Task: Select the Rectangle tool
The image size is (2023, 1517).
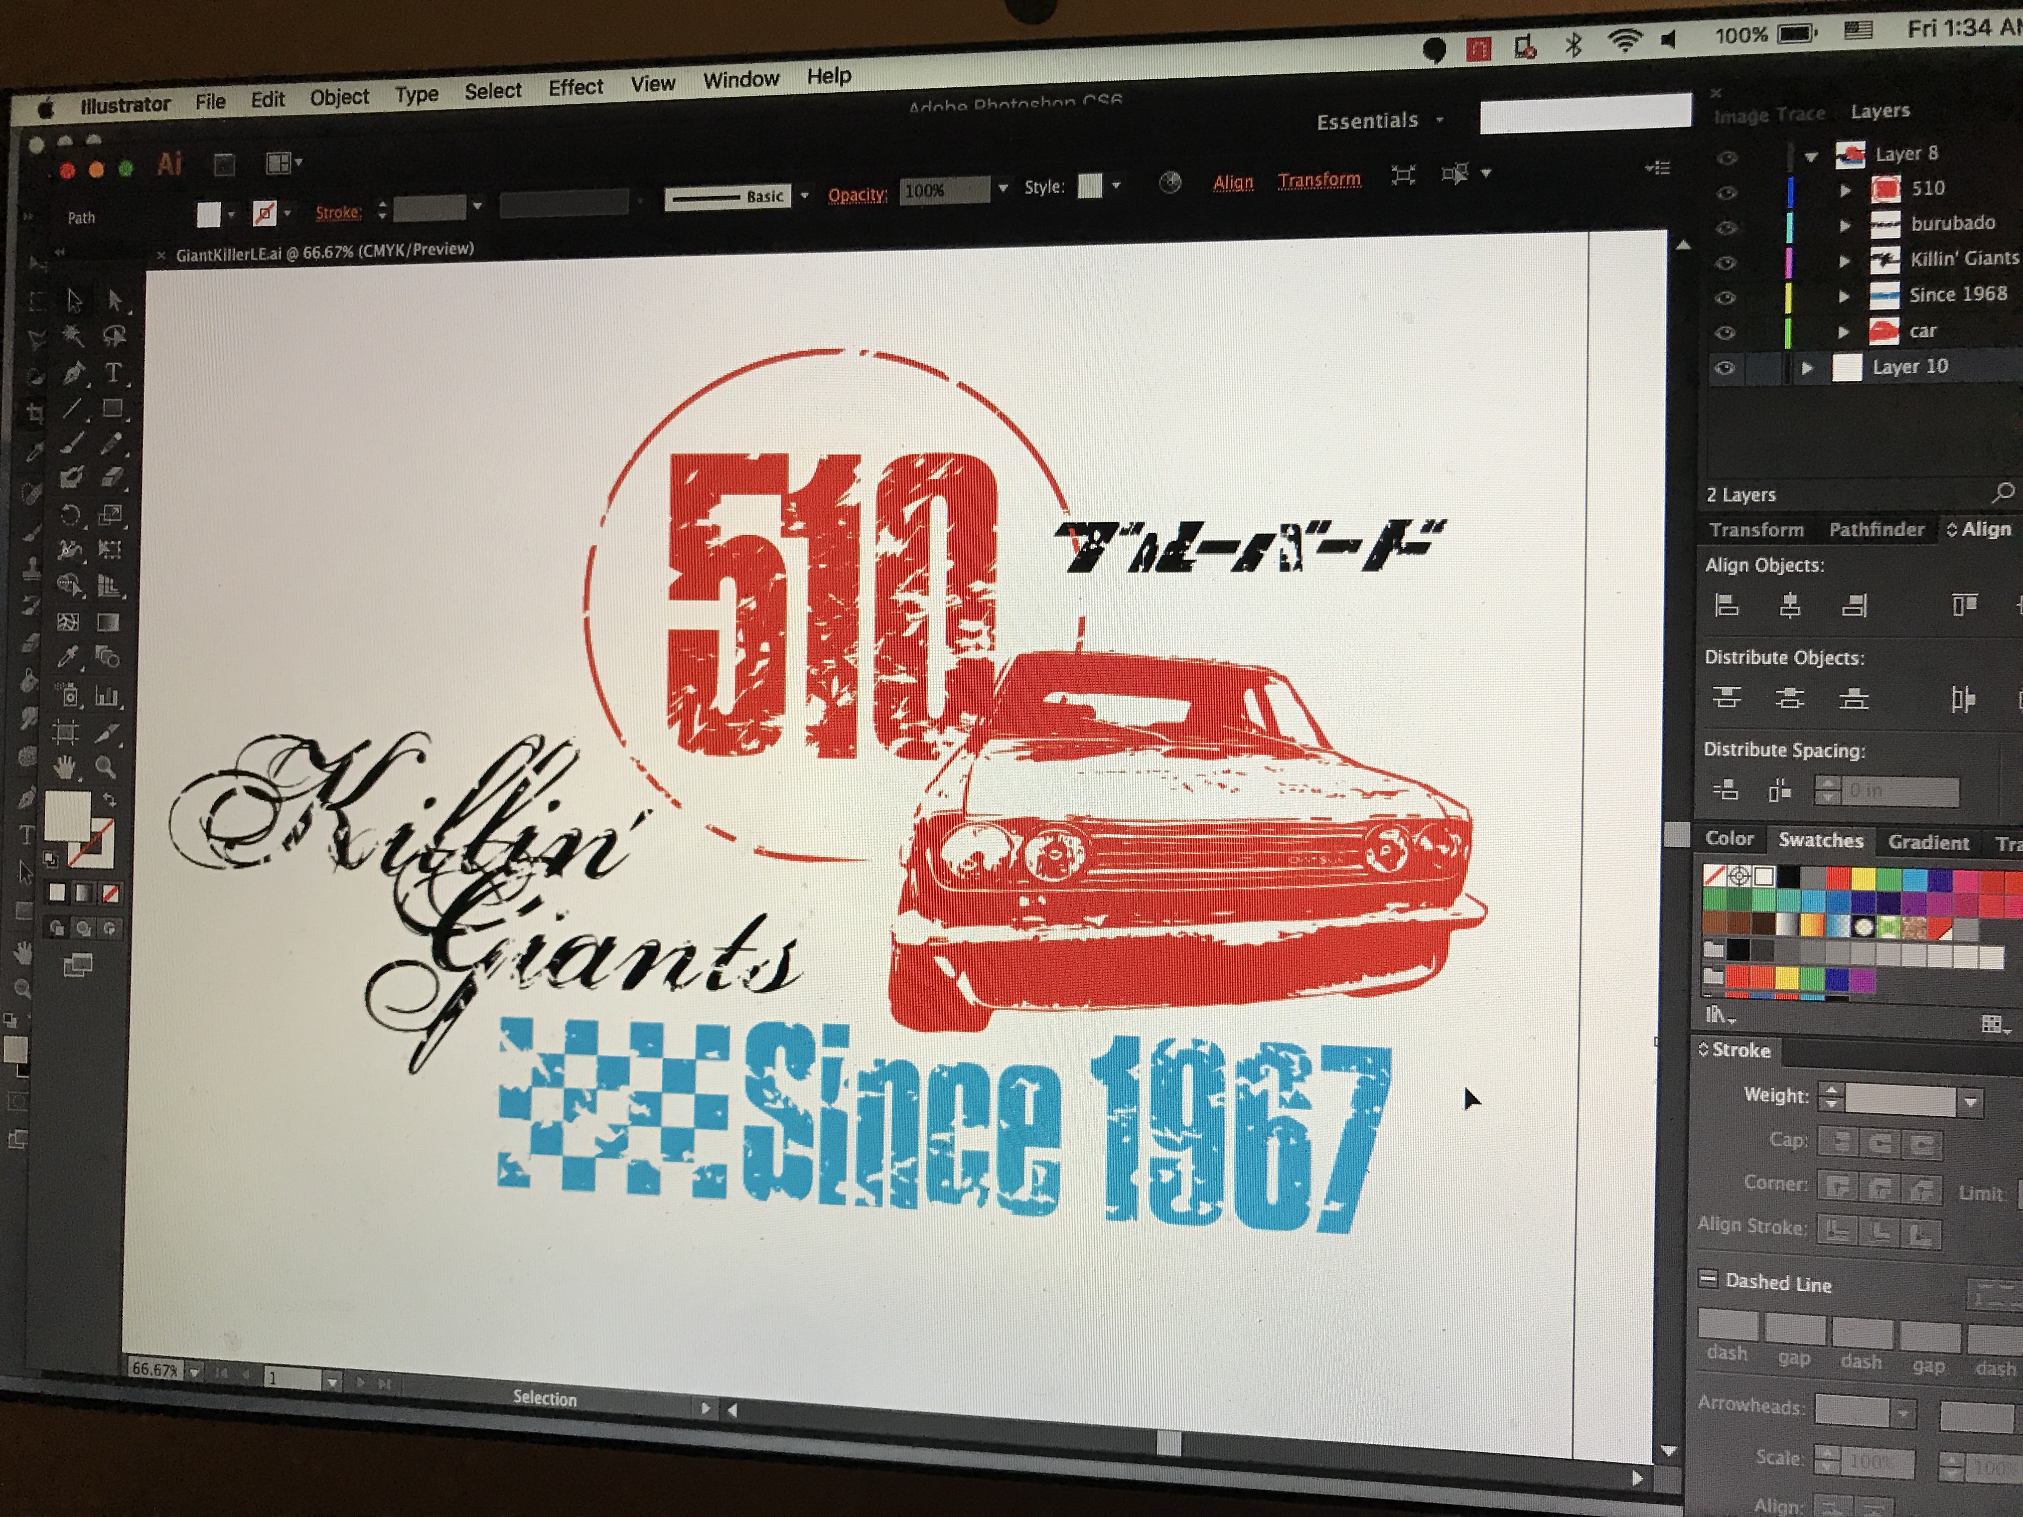Action: pos(112,408)
